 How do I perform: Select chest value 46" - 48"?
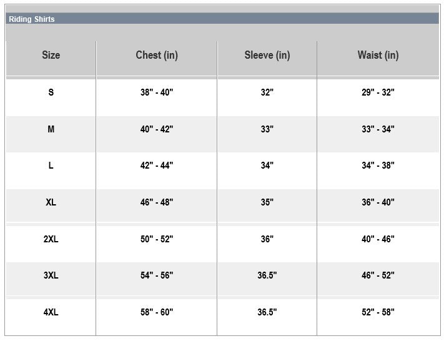157,202
